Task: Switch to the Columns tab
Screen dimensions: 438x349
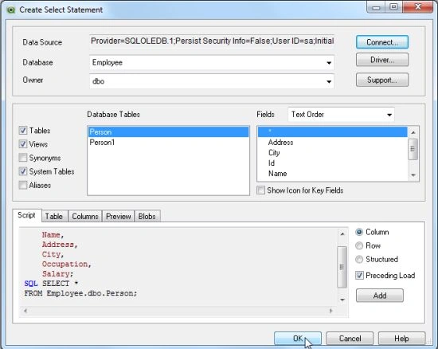Action: 85,216
